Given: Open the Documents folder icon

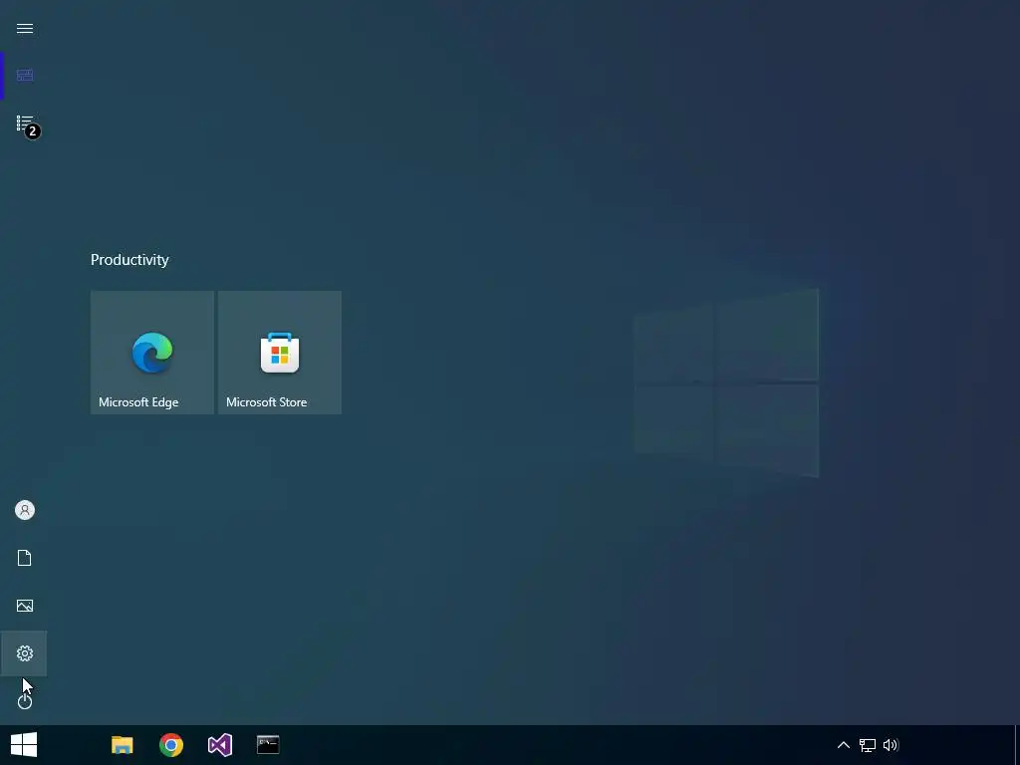Looking at the screenshot, I should 25,558.
